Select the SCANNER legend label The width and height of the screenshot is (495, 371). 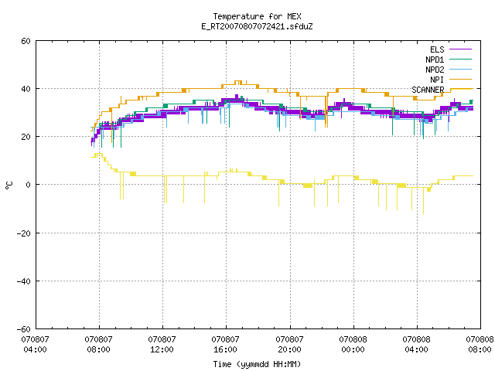click(x=428, y=90)
